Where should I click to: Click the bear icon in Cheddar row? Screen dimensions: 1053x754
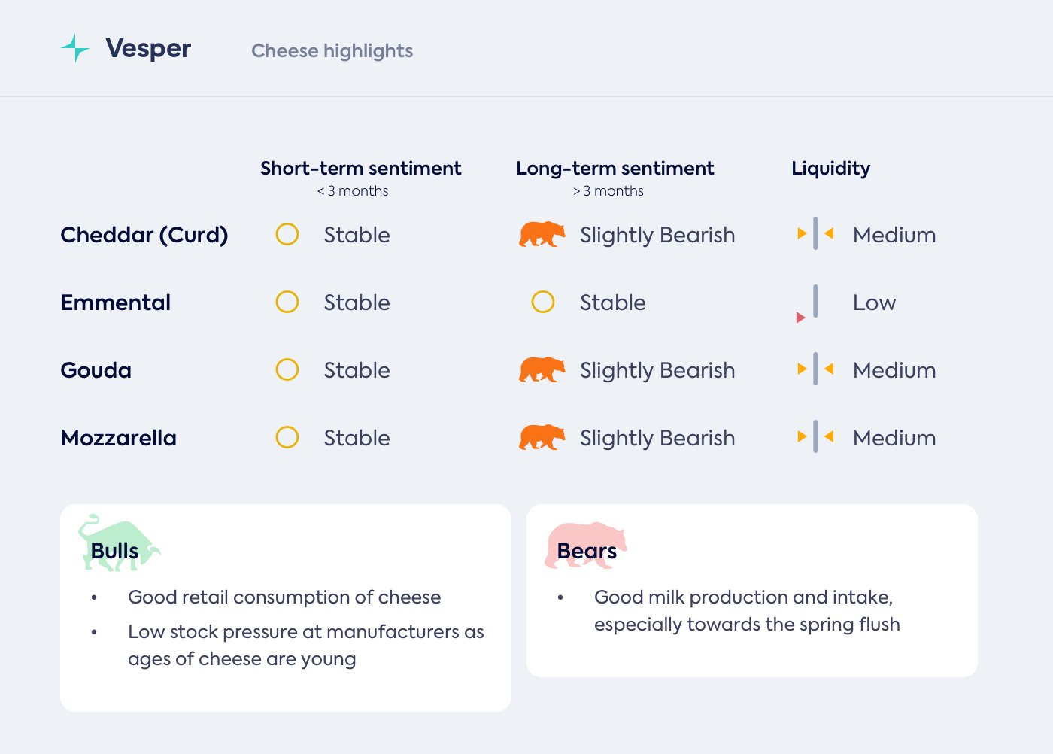coord(542,234)
